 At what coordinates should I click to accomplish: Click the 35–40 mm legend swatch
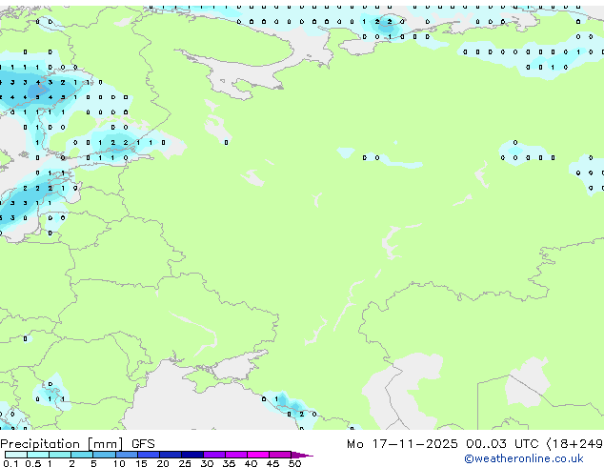tap(235, 455)
